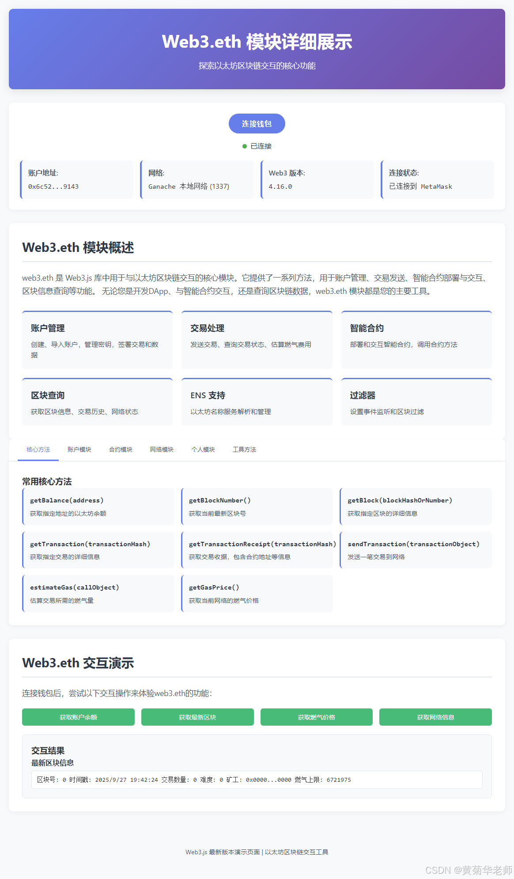Click the Web3.eth 模块概述 section heading
This screenshot has width=514, height=879.
pyautogui.click(x=78, y=247)
